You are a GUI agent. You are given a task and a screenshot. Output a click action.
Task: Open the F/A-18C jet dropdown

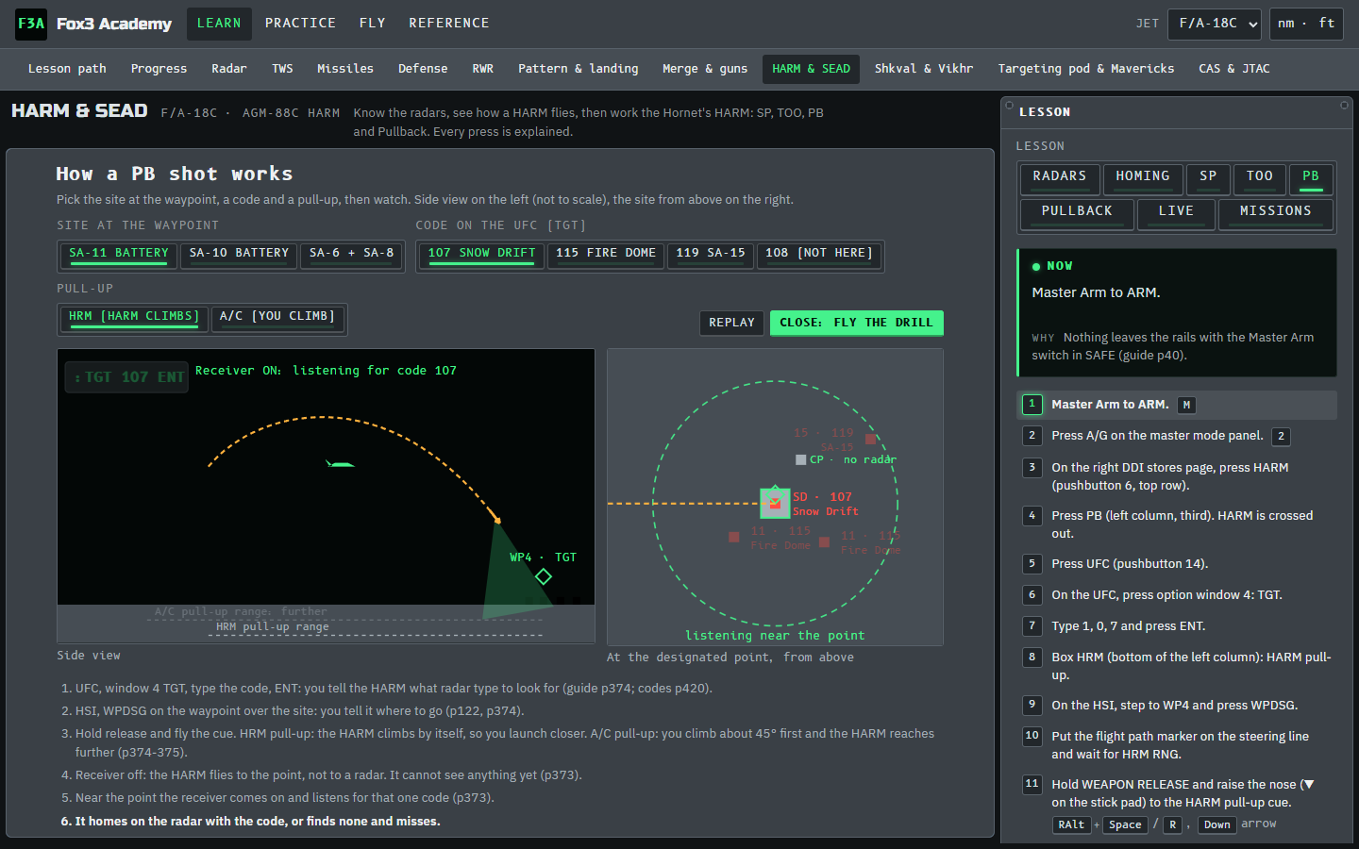point(1215,24)
